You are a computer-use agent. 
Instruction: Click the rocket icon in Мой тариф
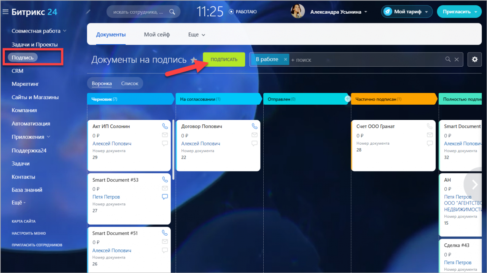pos(388,12)
